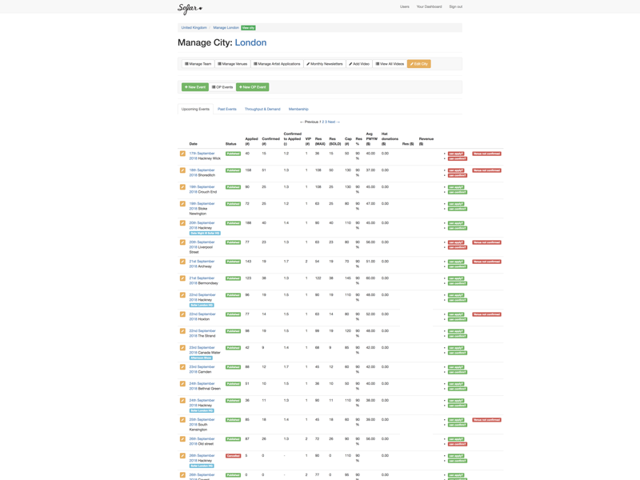The height and width of the screenshot is (480, 640).
Task: Edit the 22nd September Hackney event
Action: click(182, 294)
